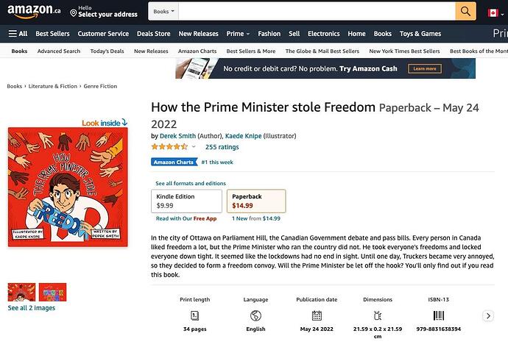The image size is (508, 347).
Task: Click the Language globe icon
Action: [255, 315]
